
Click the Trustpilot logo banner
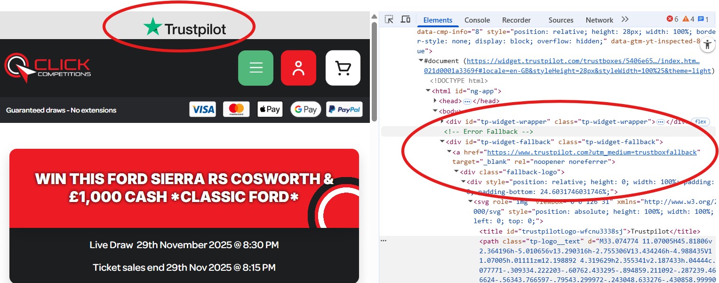pyautogui.click(x=184, y=28)
